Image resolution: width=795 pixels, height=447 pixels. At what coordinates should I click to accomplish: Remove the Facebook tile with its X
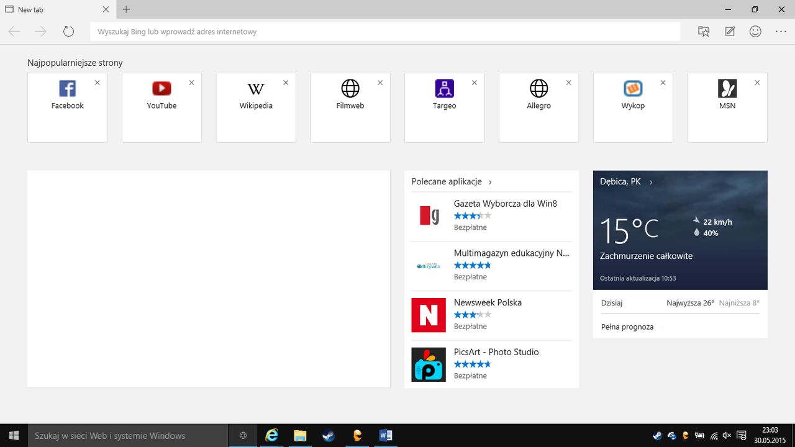(x=97, y=83)
